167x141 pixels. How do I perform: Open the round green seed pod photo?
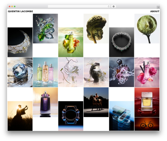tap(147, 28)
